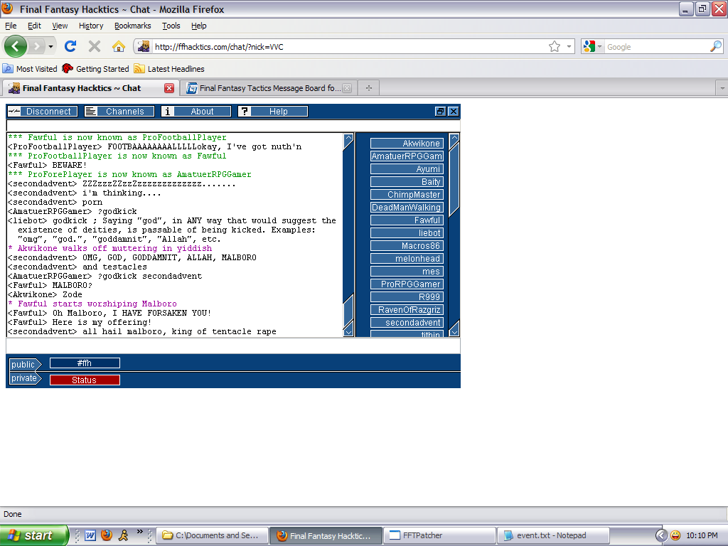
Task: Open the Bookmarks menu
Action: pos(133,26)
